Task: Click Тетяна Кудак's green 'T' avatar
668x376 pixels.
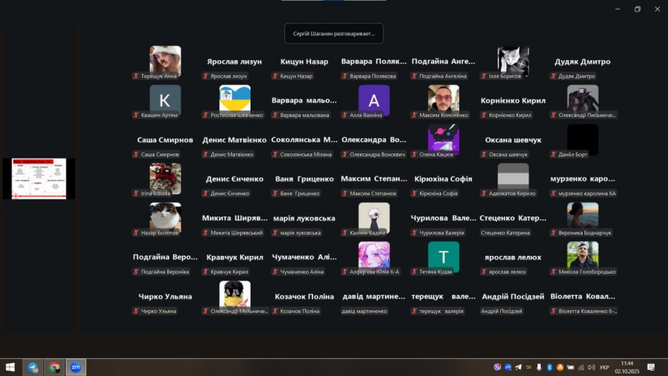Action: 444,257
